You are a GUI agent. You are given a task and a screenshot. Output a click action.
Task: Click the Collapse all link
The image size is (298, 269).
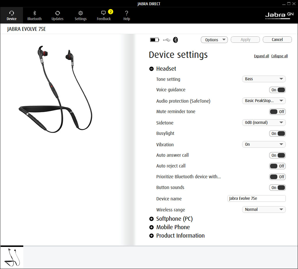coord(279,56)
